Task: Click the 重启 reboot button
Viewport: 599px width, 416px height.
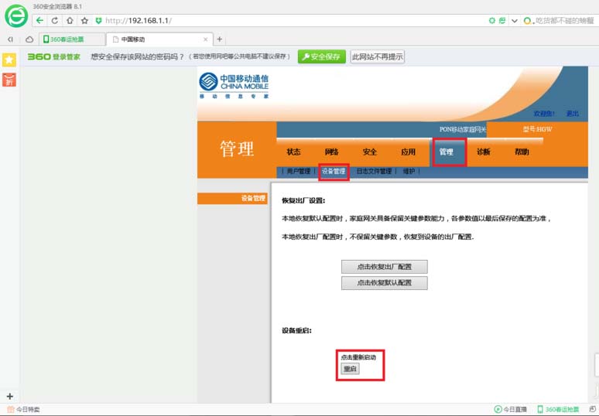Action: [350, 369]
